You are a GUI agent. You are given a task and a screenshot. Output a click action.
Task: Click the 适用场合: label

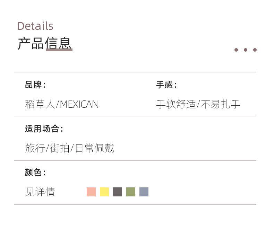44,129
